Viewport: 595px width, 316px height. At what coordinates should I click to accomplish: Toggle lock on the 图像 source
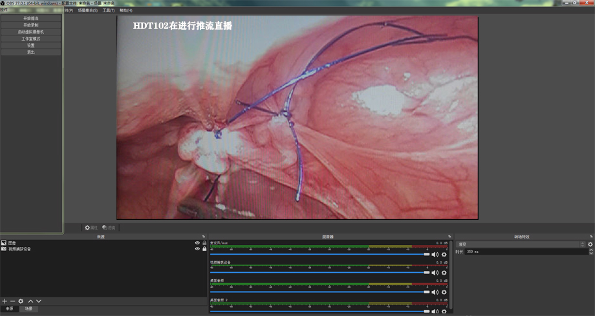pos(204,243)
